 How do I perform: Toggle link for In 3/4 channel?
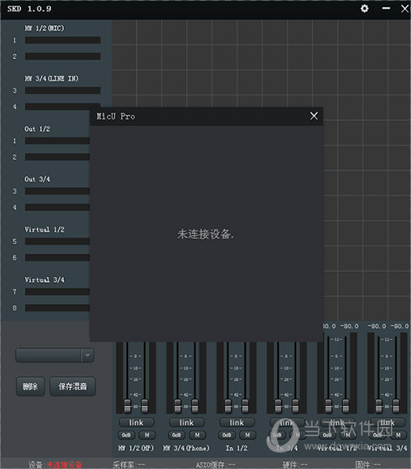point(287,422)
